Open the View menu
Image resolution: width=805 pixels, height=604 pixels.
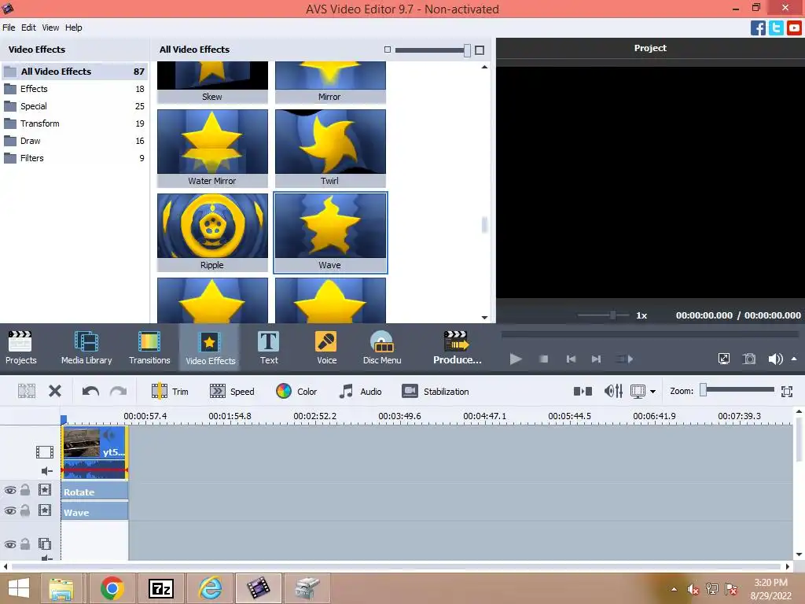[x=50, y=28]
